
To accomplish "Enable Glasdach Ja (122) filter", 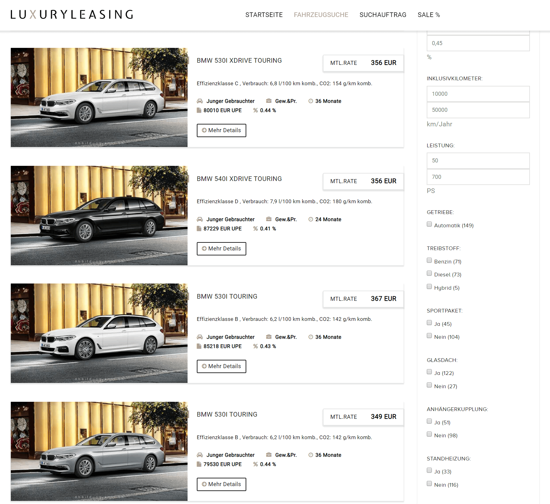I will pos(429,372).
